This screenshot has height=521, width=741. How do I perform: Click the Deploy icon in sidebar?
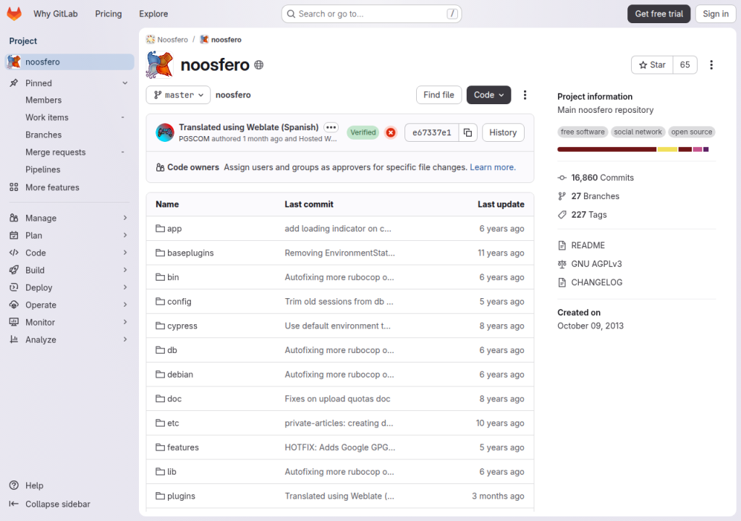(14, 287)
